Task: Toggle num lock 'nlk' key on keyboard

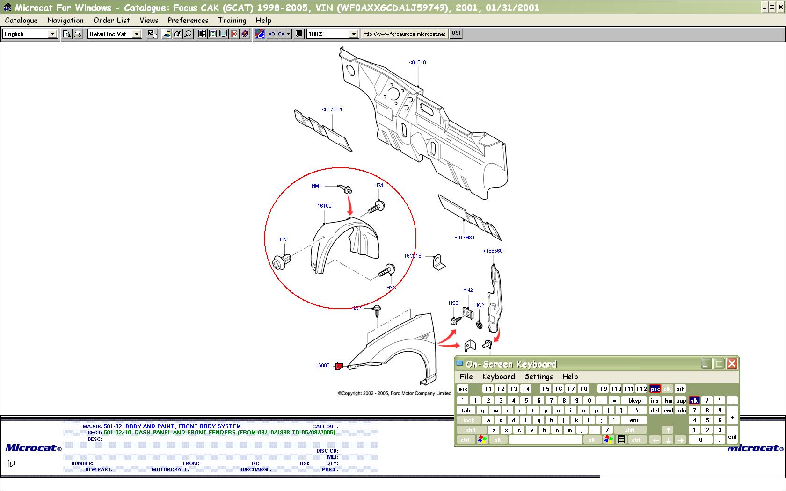Action: coord(694,401)
